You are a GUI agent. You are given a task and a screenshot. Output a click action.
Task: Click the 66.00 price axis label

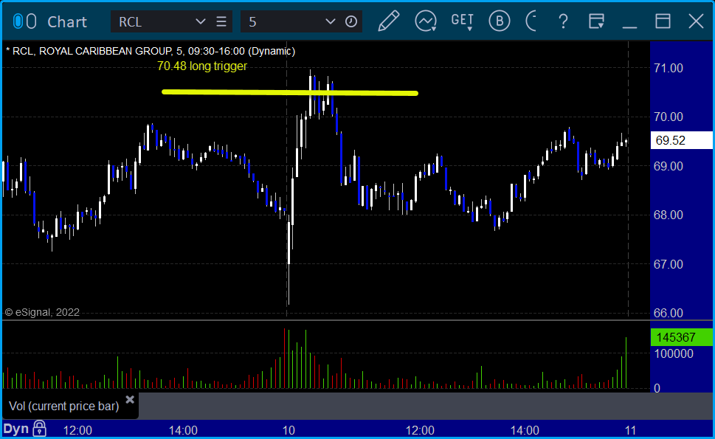tap(668, 313)
